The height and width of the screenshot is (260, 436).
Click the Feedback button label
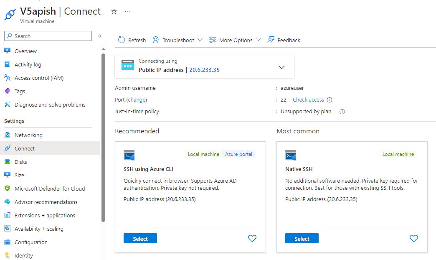click(x=289, y=41)
